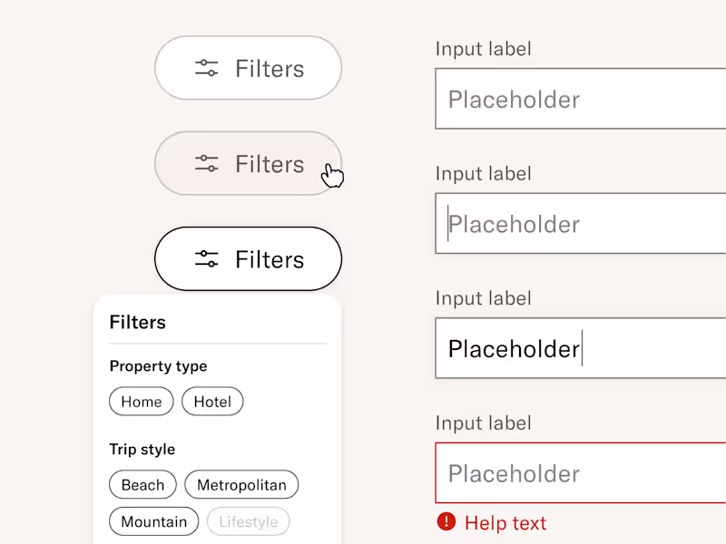Viewport: 726px width, 544px height.
Task: Focus the first Placeholder input field
Action: [581, 99]
